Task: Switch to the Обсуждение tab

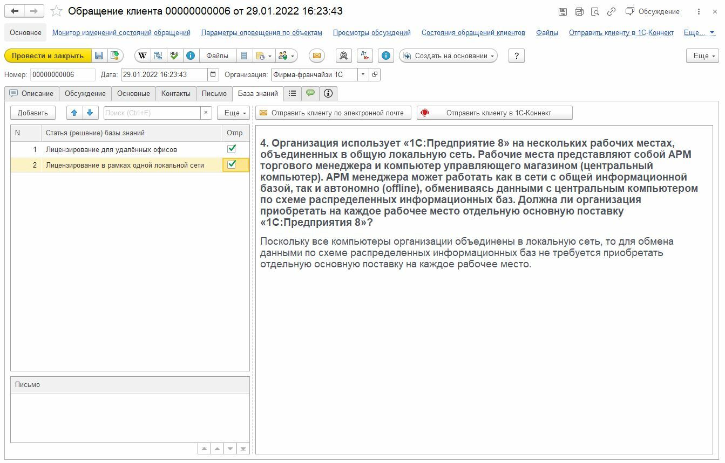Action: [85, 93]
